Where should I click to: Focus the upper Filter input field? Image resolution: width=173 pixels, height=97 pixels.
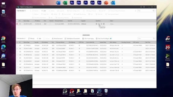click(x=145, y=11)
